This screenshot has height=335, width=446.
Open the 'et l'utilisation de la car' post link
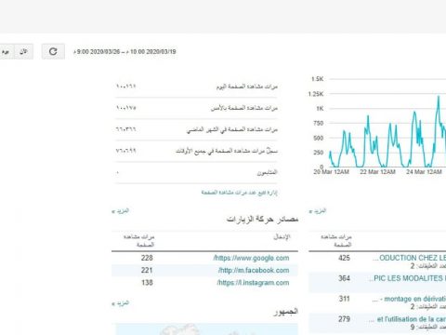[x=407, y=319]
